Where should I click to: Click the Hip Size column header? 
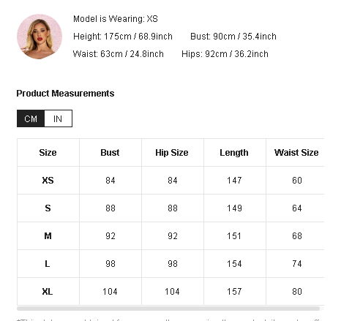(172, 153)
